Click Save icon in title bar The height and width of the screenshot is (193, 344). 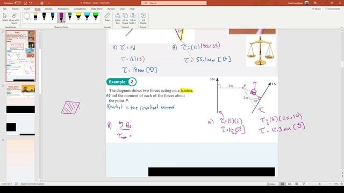click(x=25, y=3)
